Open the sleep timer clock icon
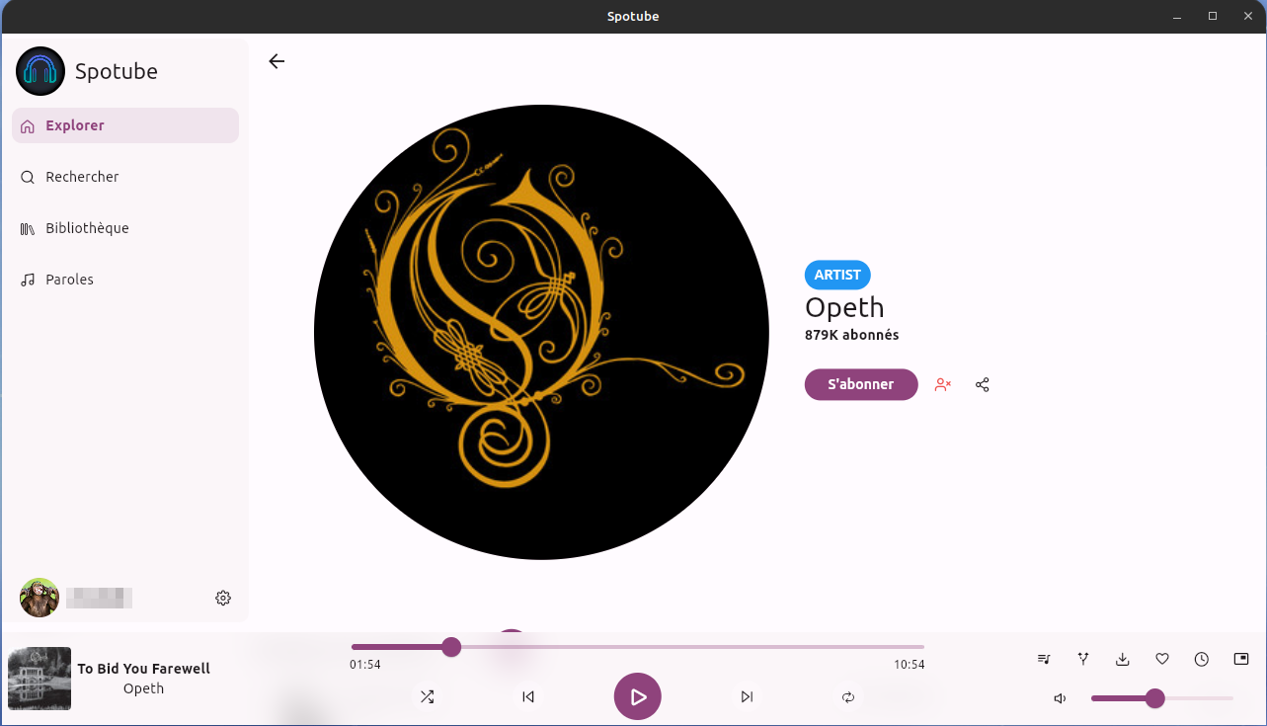The image size is (1267, 726). click(x=1202, y=659)
